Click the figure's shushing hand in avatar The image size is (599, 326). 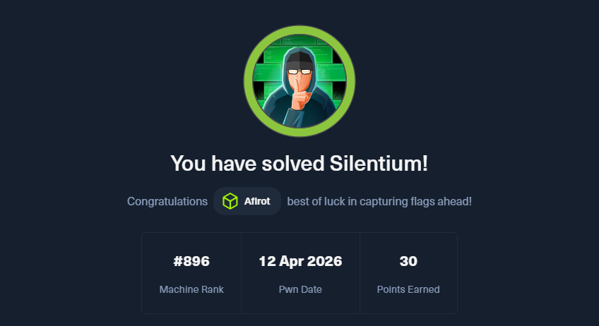click(298, 94)
